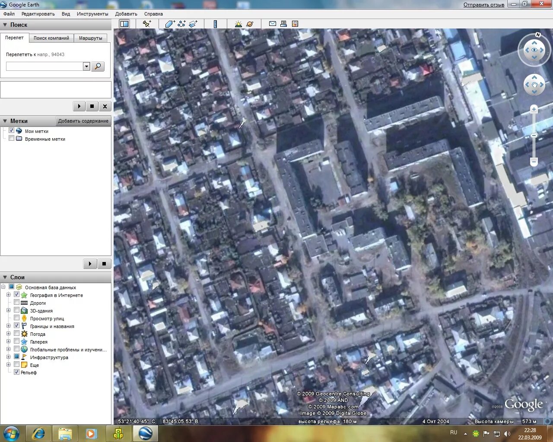Click the Добавить содержание button

(83, 121)
